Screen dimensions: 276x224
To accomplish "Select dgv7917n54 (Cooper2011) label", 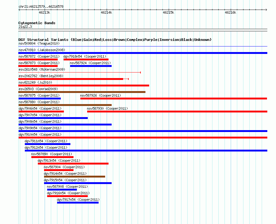I will [x=78, y=200].
